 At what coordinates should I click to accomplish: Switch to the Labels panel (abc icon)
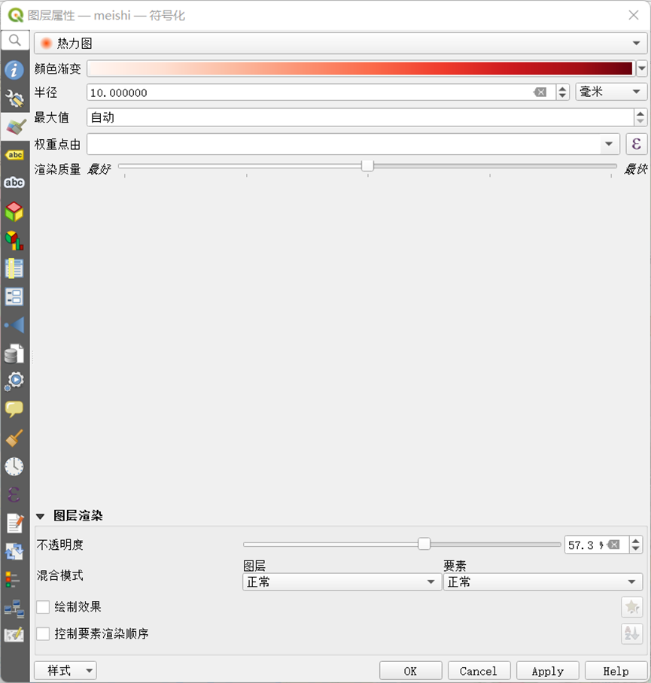[15, 155]
